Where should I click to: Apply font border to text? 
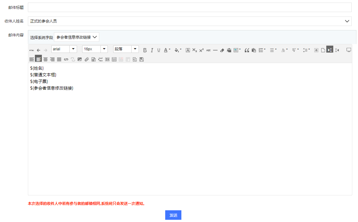tap(188, 50)
